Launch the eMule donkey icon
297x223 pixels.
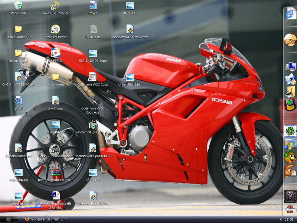[290, 171]
